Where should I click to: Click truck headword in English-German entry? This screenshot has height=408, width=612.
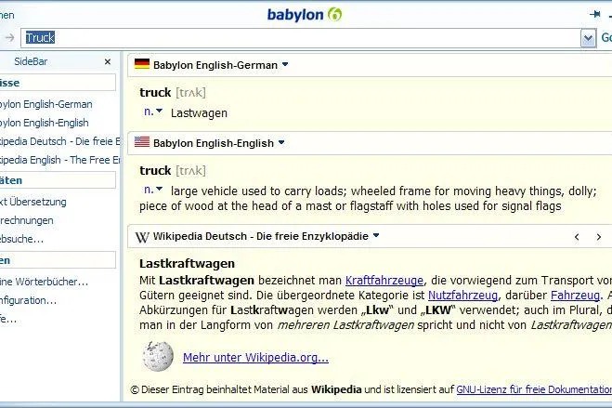tap(155, 93)
